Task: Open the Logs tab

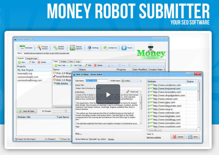Action: (78, 61)
